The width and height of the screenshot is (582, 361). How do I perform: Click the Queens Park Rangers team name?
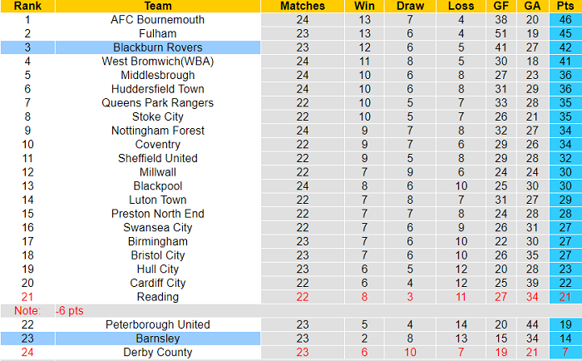tap(157, 102)
